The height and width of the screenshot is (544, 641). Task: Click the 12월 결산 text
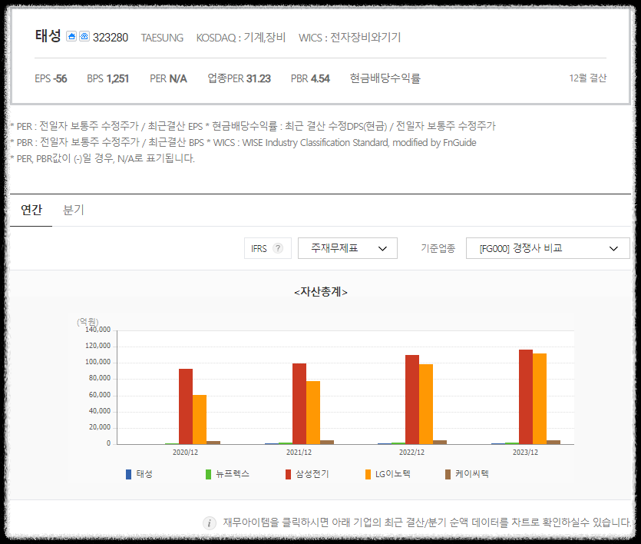coord(588,78)
